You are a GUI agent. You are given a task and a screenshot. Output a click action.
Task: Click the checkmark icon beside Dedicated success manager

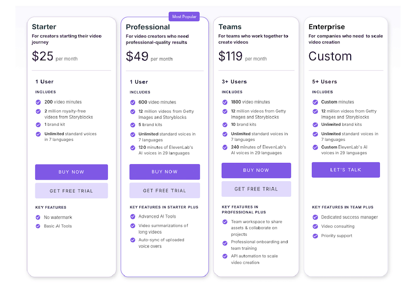tap(315, 217)
